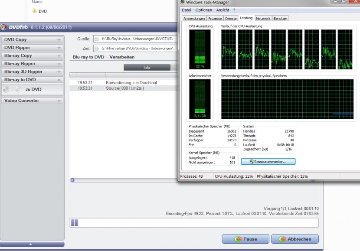Click the Ausgelagert value 418
This screenshot has height=251, width=360.
click(x=232, y=158)
